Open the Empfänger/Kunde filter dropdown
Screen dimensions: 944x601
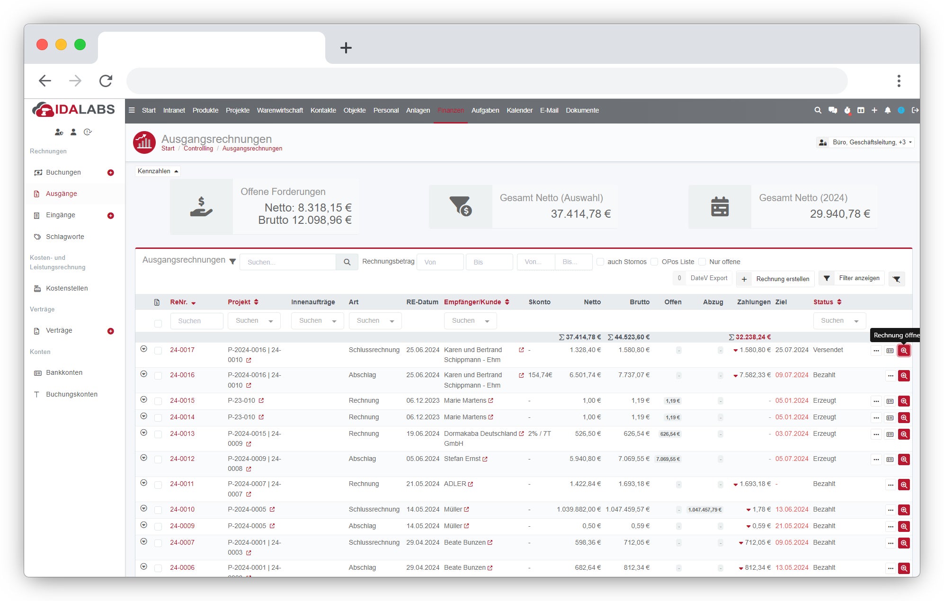tap(470, 321)
